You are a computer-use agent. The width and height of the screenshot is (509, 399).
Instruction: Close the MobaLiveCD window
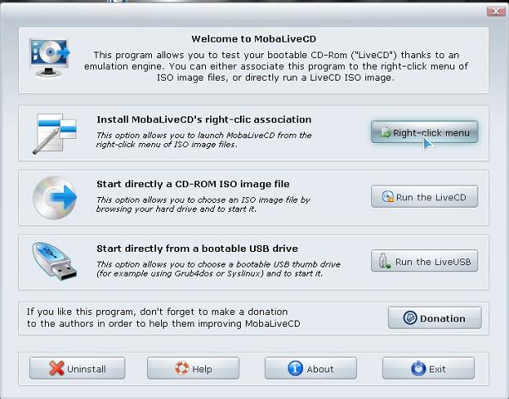click(496, 12)
